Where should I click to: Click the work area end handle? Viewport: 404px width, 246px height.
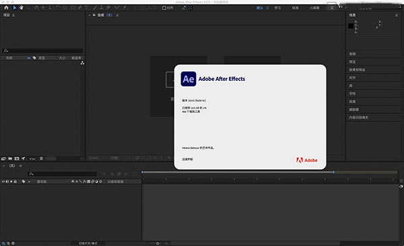pos(333,172)
